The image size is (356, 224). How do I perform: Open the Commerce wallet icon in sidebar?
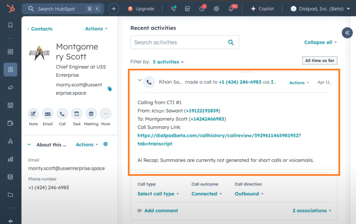point(10,123)
